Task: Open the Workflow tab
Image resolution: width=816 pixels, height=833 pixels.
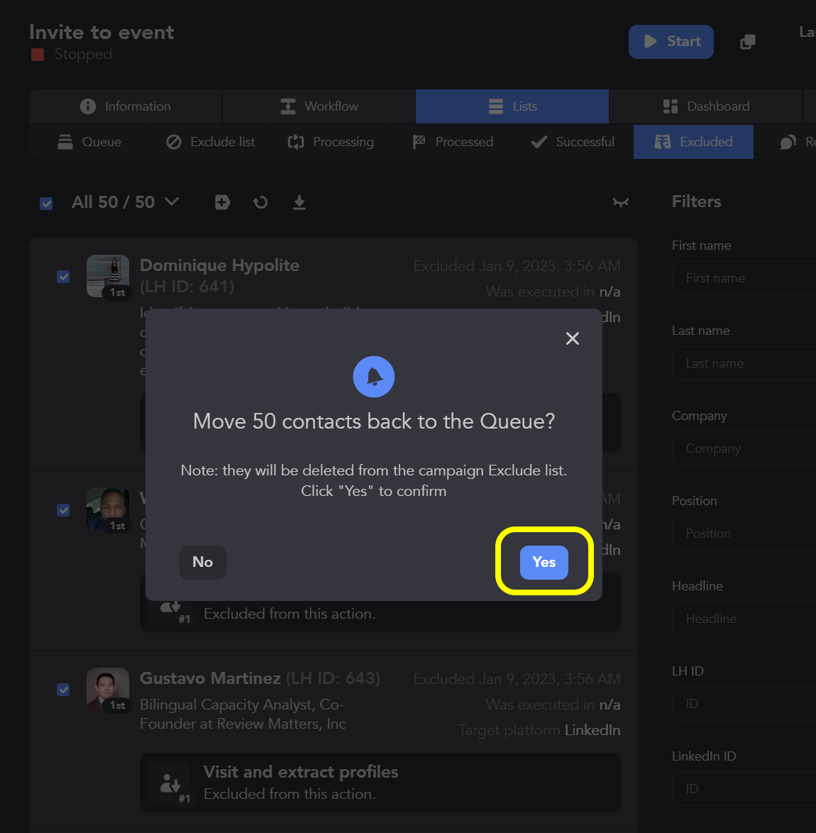Action: tap(319, 106)
